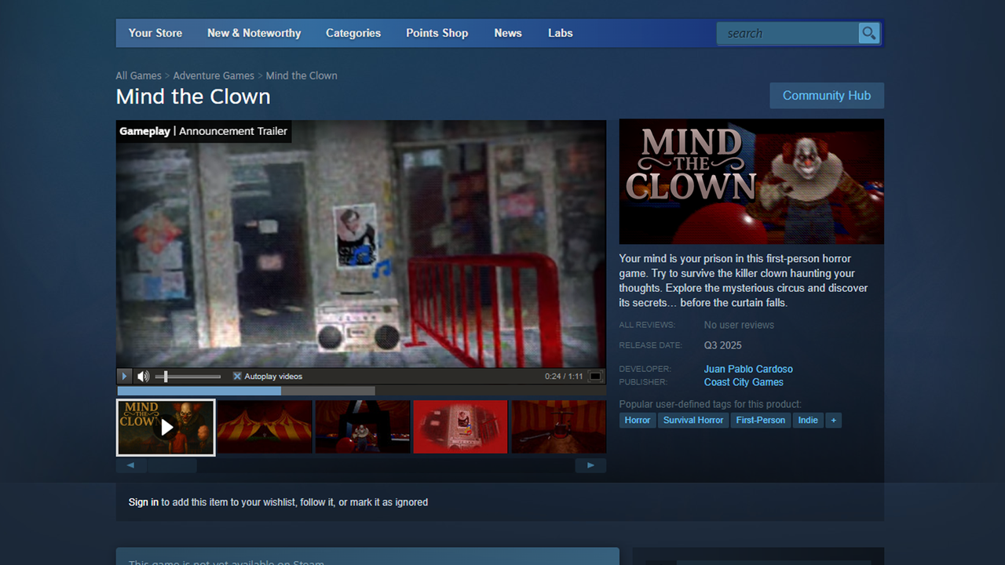Open the Labs tab
Image resolution: width=1005 pixels, height=565 pixels.
561,33
